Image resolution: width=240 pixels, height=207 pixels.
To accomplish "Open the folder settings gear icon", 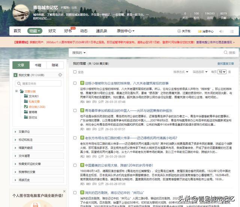I will [x=60, y=75].
